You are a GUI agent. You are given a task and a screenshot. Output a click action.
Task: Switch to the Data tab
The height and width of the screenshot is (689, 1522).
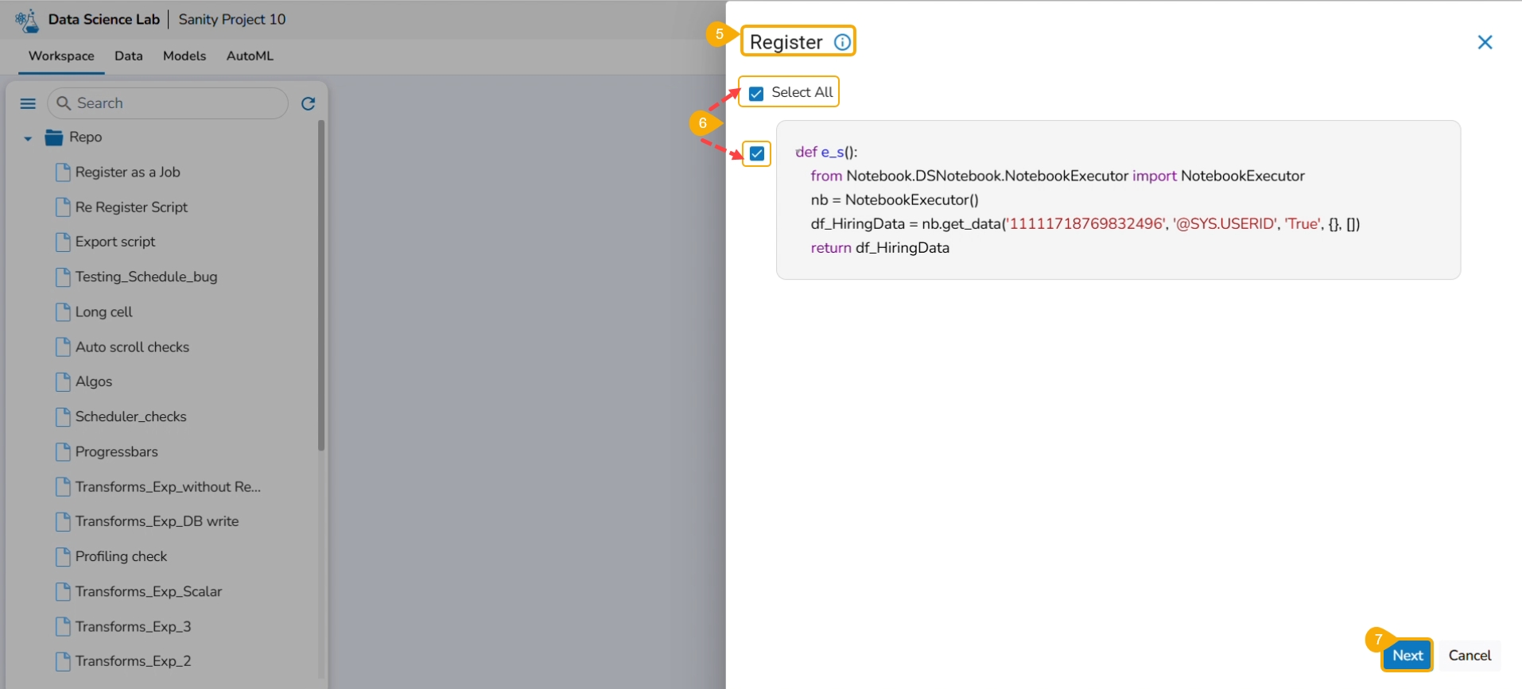(x=129, y=56)
